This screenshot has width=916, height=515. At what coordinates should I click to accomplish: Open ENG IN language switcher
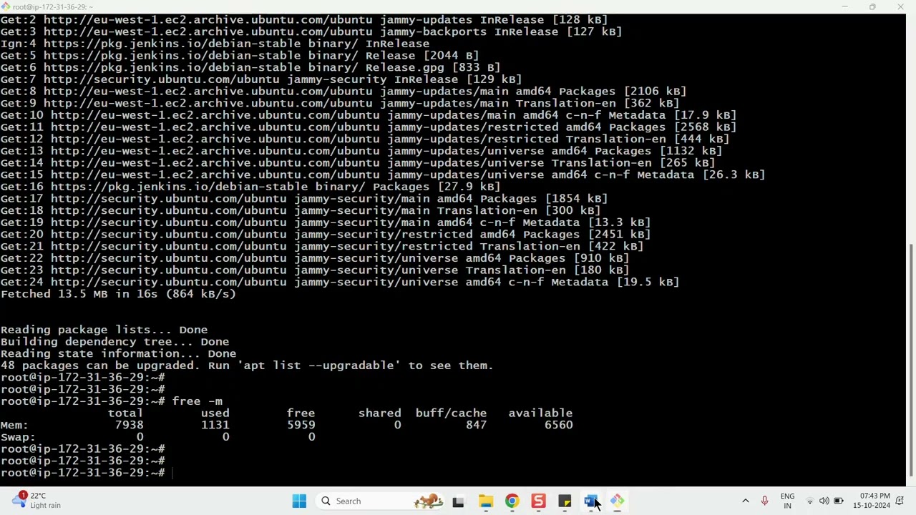click(x=787, y=501)
